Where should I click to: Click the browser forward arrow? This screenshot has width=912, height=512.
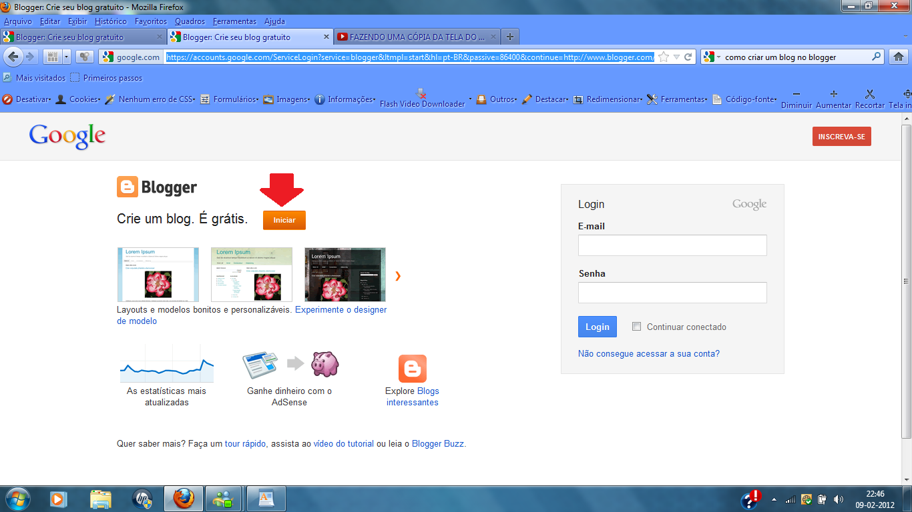click(29, 57)
